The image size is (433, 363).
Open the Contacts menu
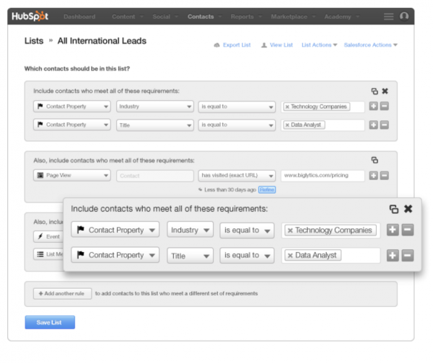[x=205, y=17]
